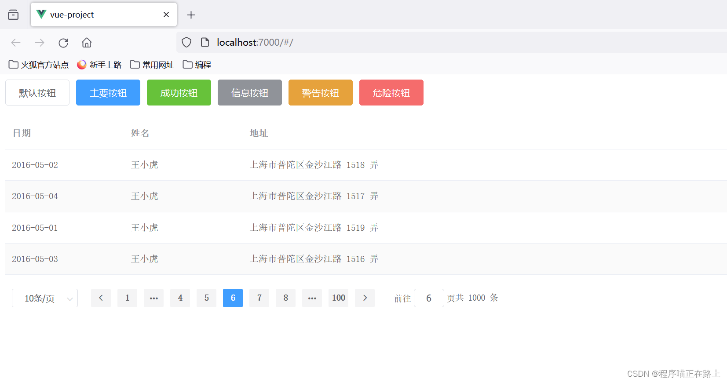Image resolution: width=727 pixels, height=382 pixels.
Task: Click address cell ending 1518 弄
Action: click(x=314, y=165)
